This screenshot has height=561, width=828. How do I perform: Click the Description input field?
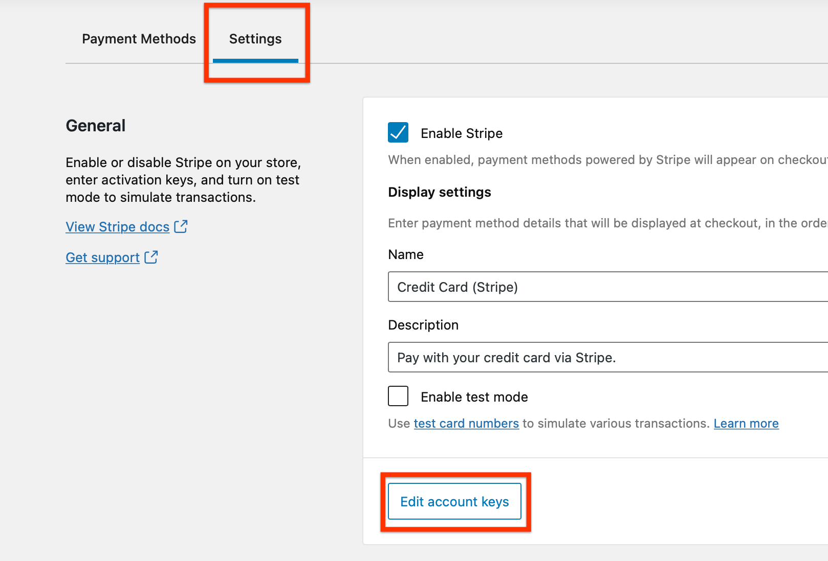click(x=608, y=357)
